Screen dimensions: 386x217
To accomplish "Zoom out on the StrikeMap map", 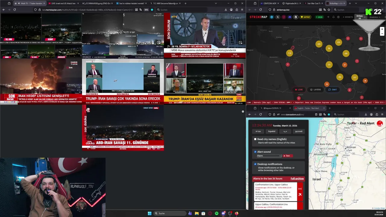I will (x=382, y=34).
